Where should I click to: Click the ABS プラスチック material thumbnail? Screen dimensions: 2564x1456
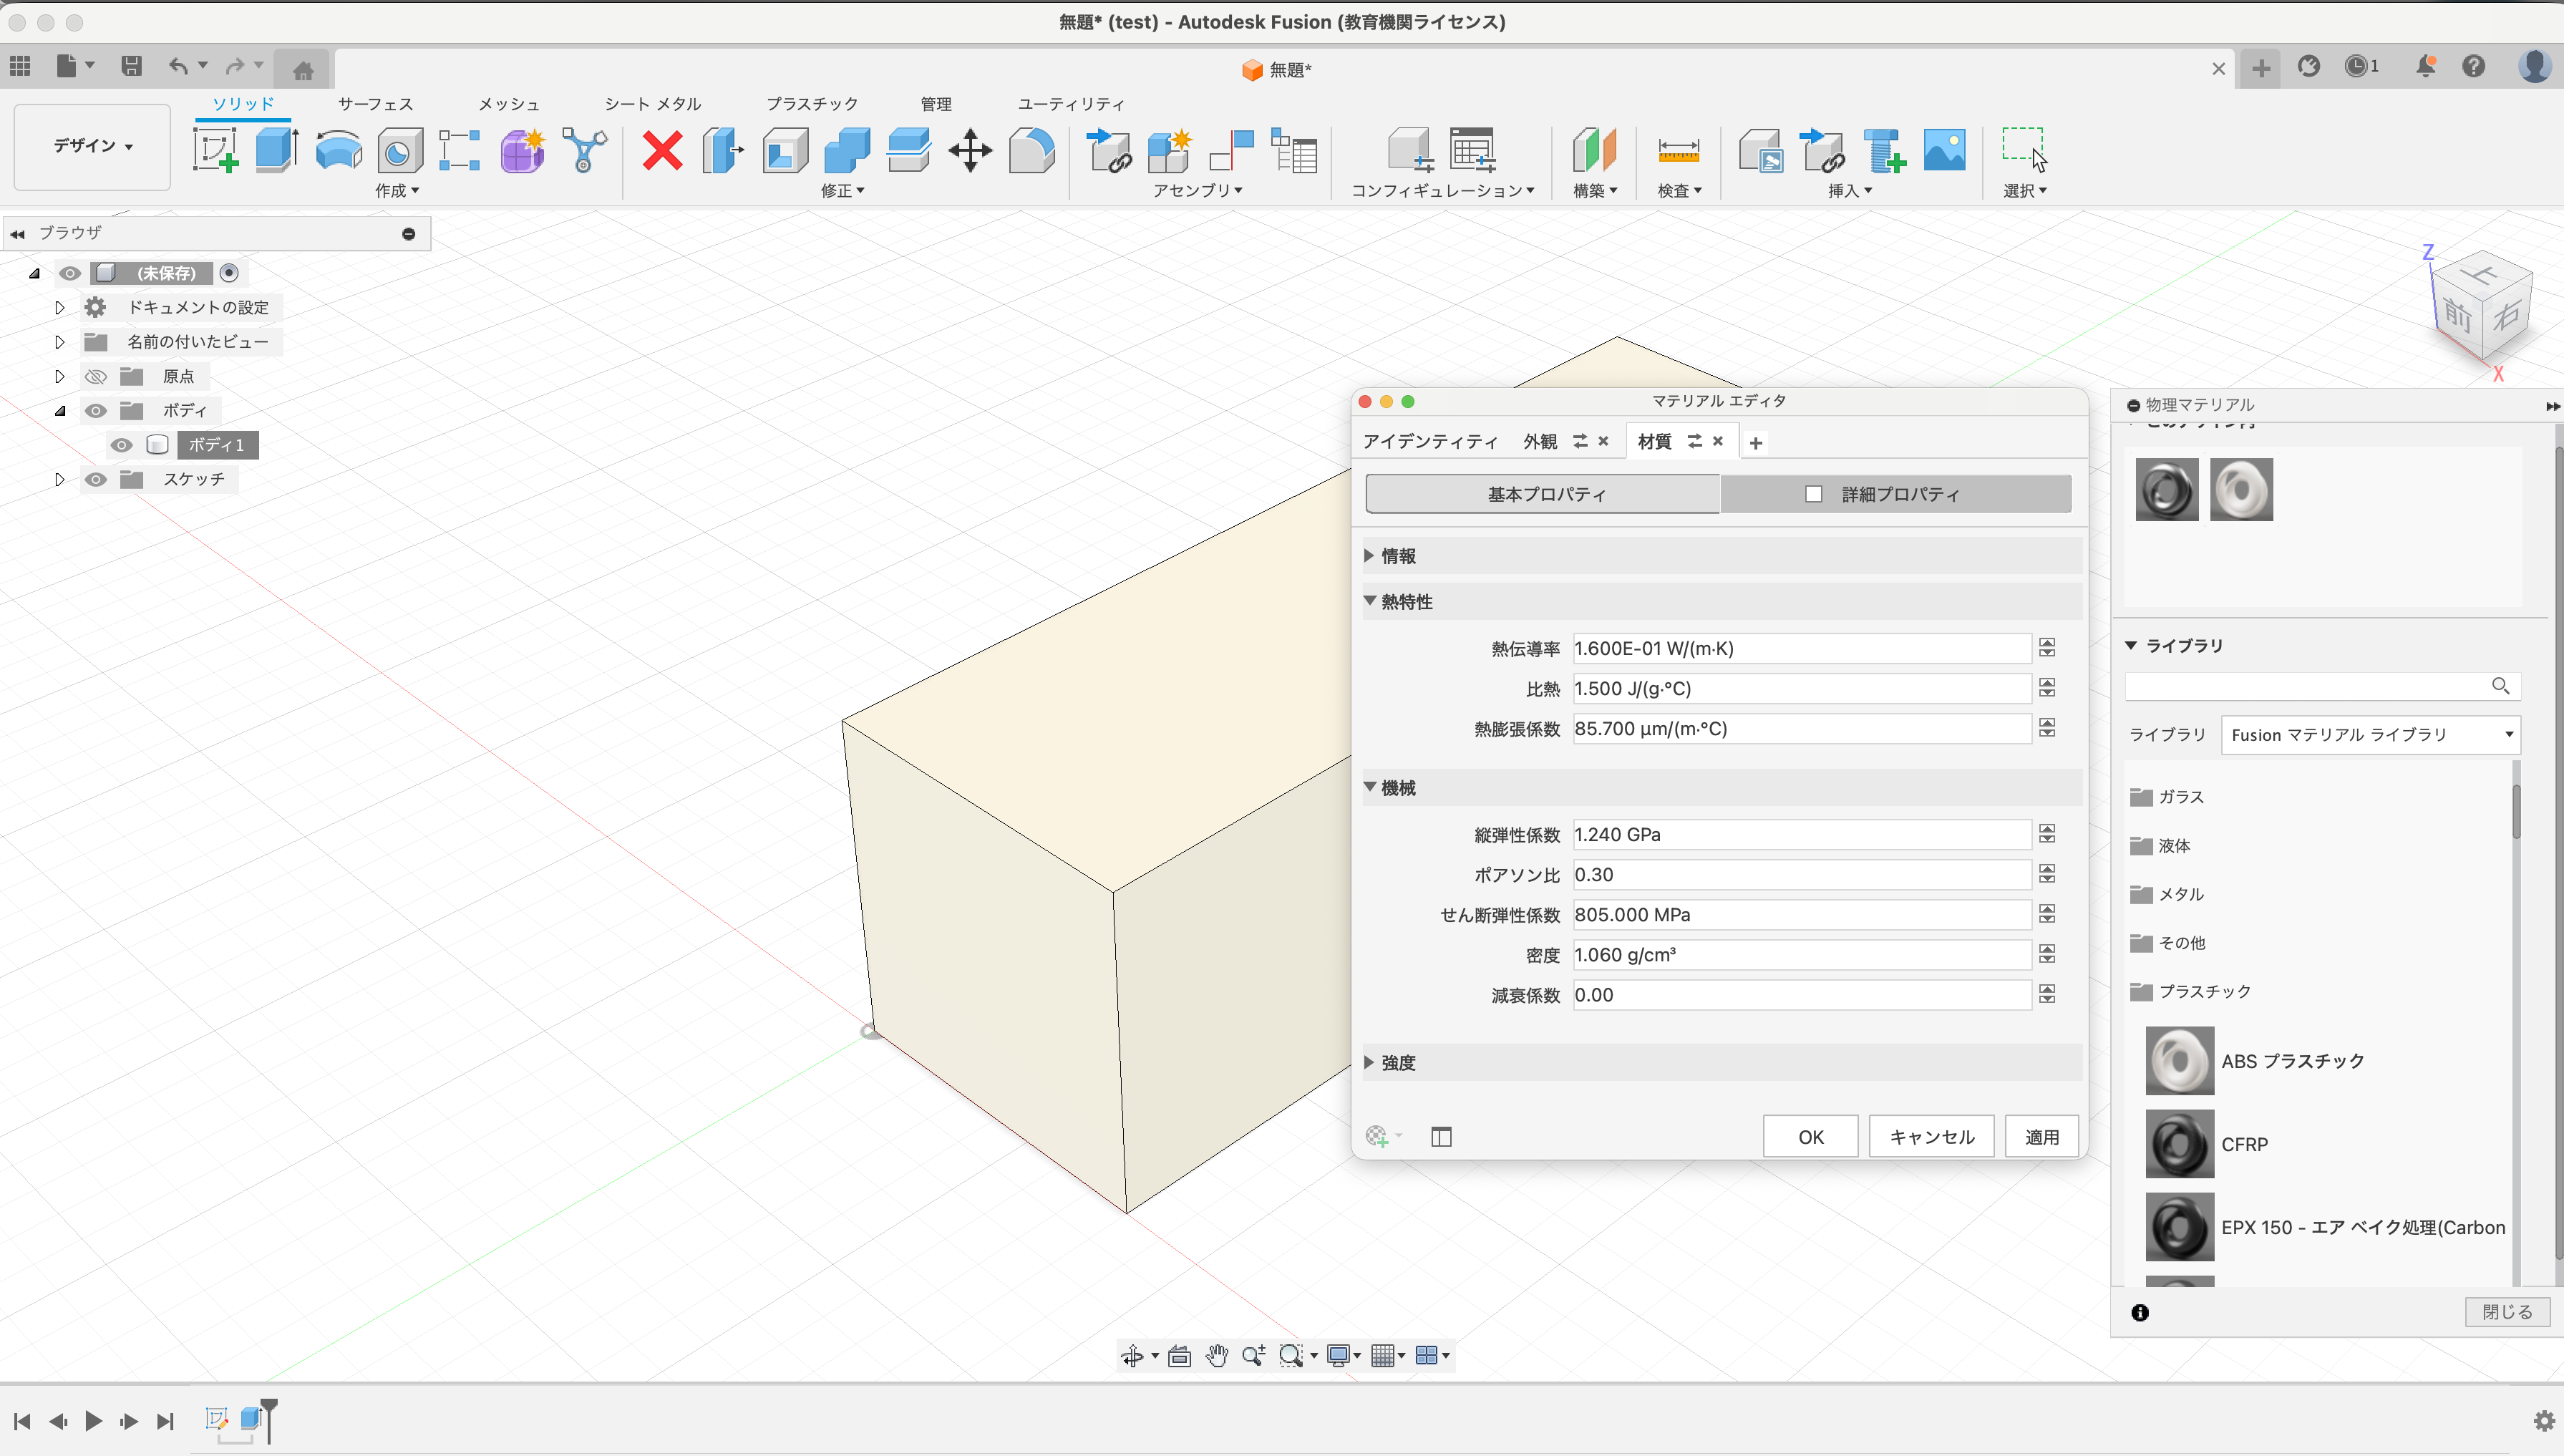point(2179,1061)
